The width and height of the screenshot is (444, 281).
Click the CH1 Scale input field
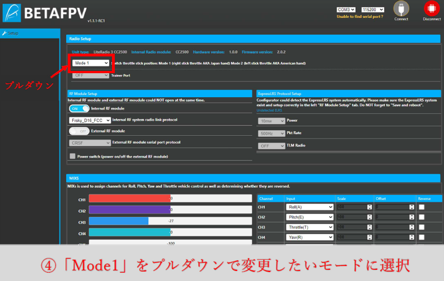[354, 207]
